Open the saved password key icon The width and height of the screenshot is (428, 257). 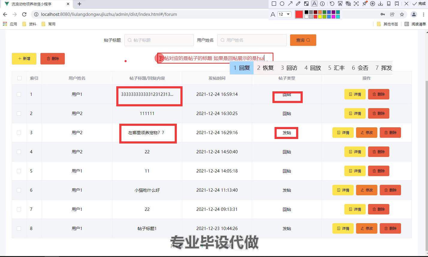(x=383, y=14)
